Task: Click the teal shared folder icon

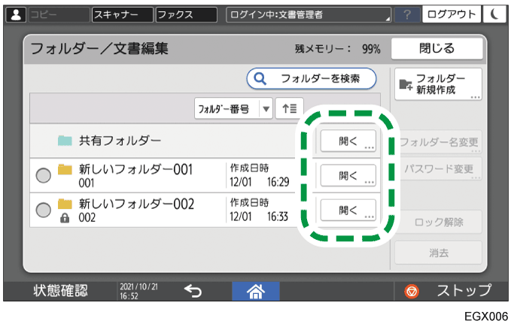Action: pyautogui.click(x=65, y=141)
